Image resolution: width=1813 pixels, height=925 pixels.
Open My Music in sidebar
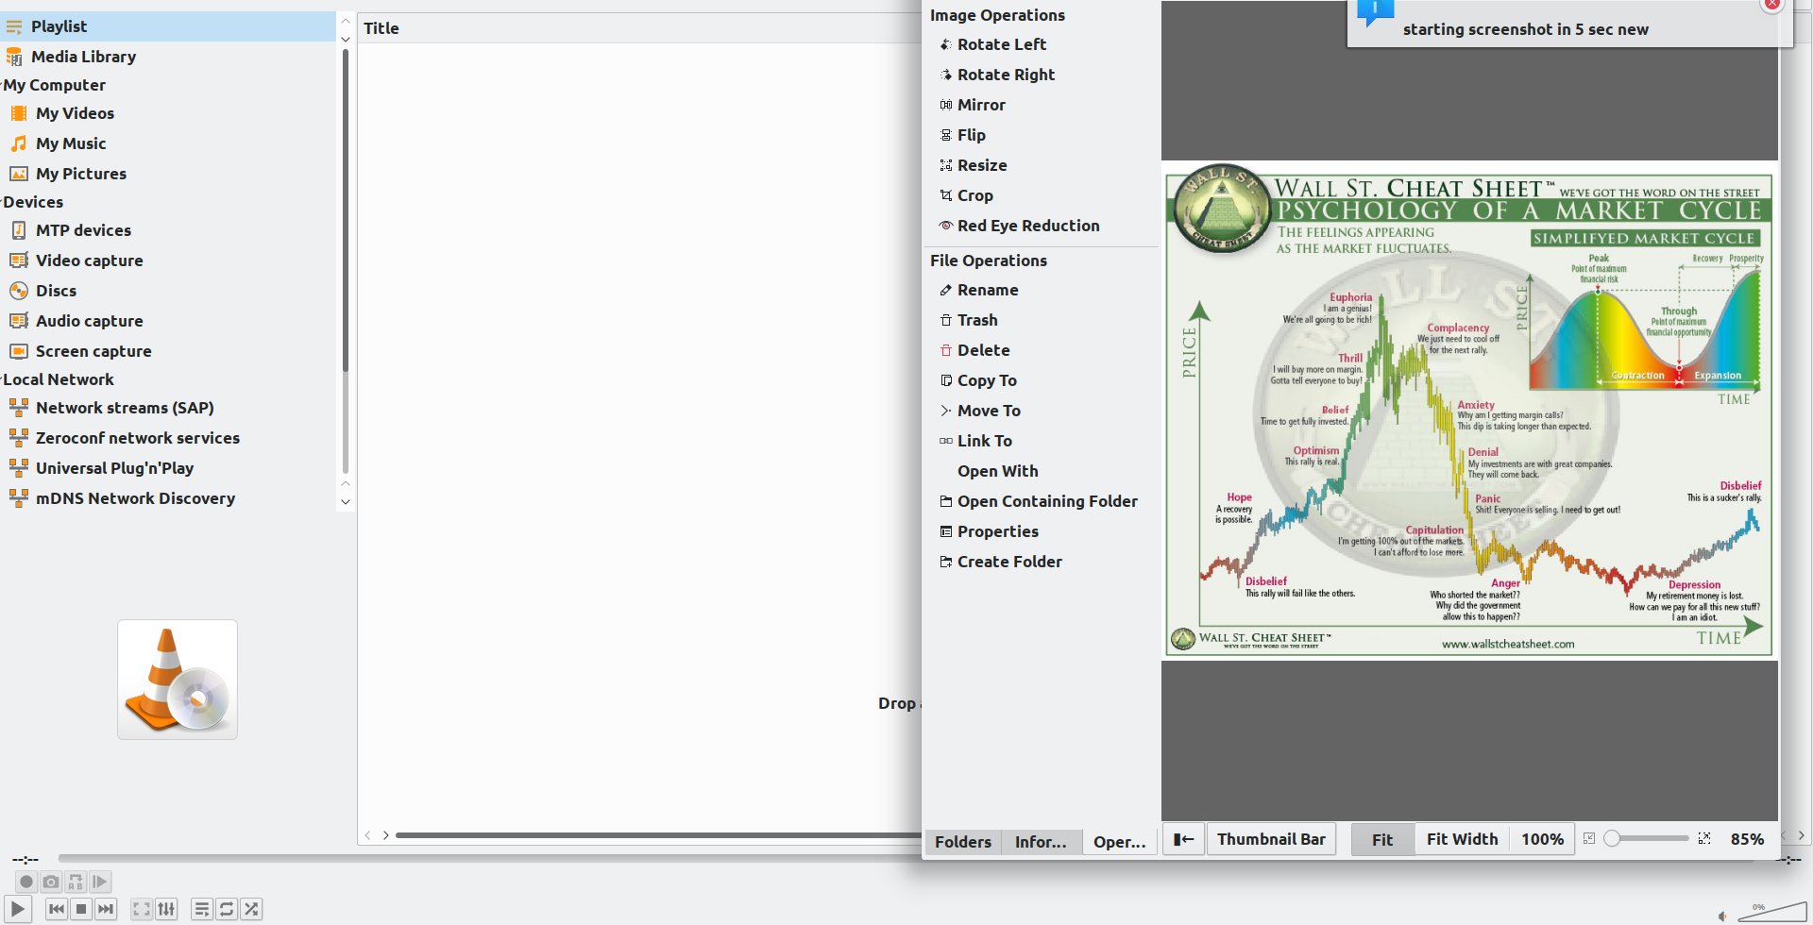tap(168, 143)
